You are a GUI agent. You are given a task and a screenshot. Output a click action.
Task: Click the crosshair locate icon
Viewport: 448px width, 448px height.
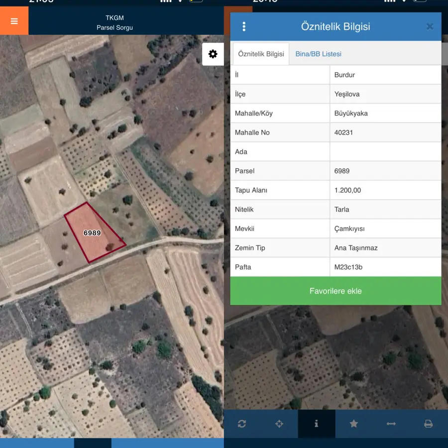tap(279, 424)
